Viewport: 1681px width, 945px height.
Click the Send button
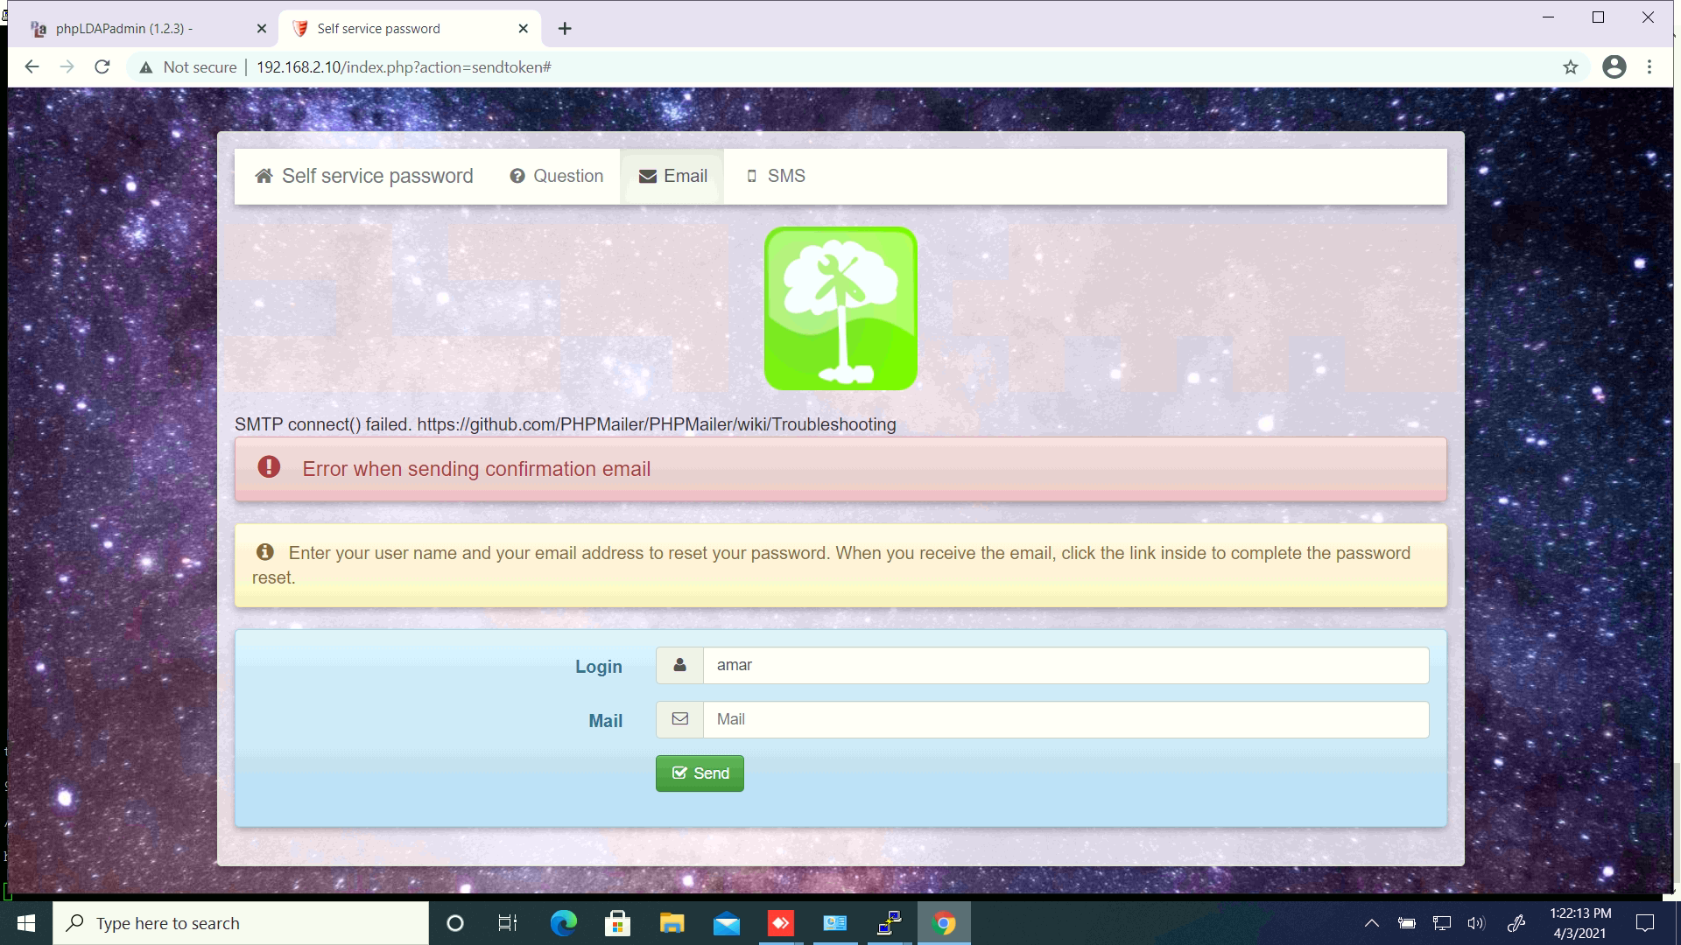699,773
